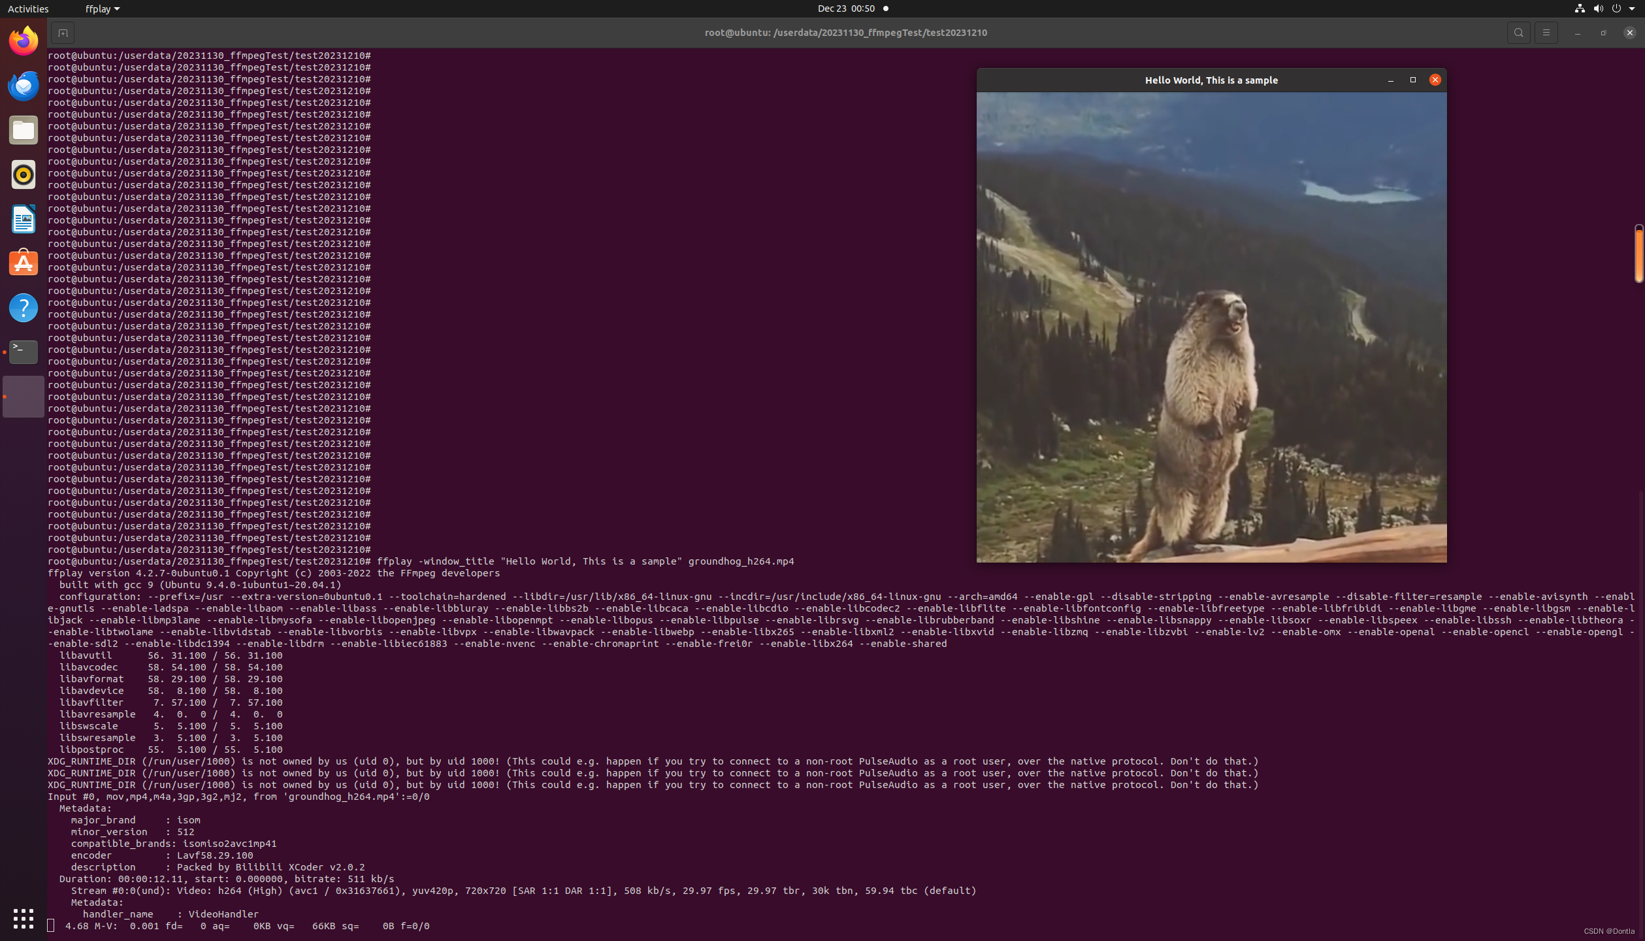Image resolution: width=1645 pixels, height=941 pixels.
Task: Open new terminal tab button
Action: click(63, 33)
